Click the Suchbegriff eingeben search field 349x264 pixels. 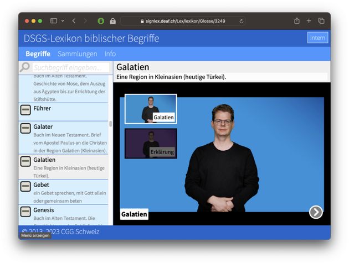70,67
